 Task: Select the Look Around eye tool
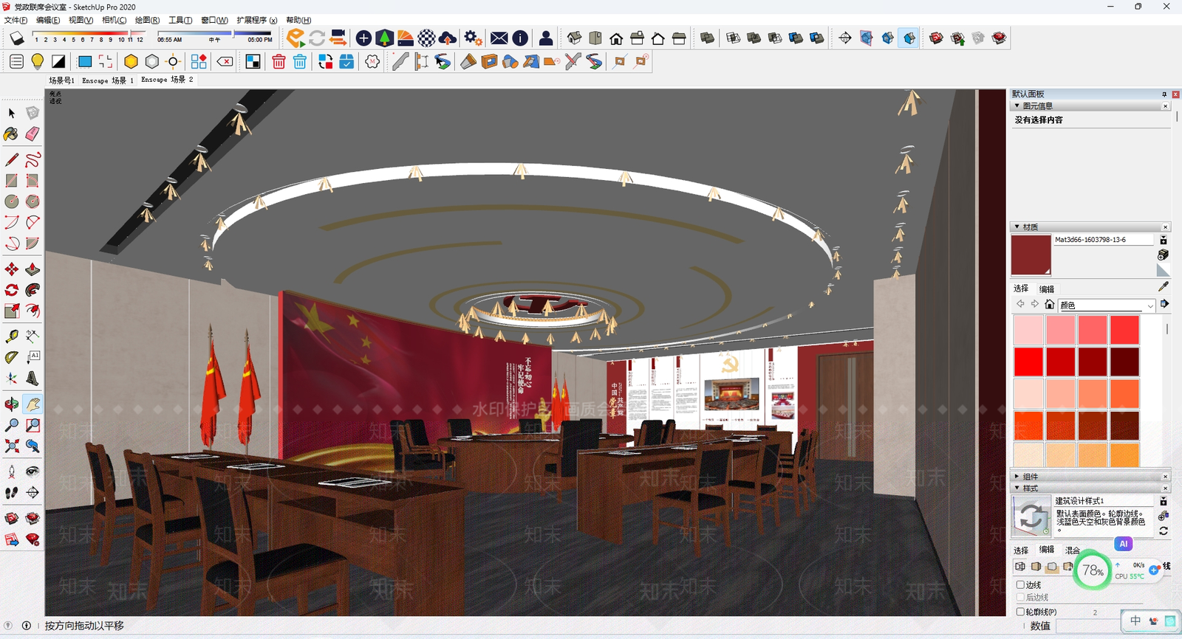[x=33, y=472]
